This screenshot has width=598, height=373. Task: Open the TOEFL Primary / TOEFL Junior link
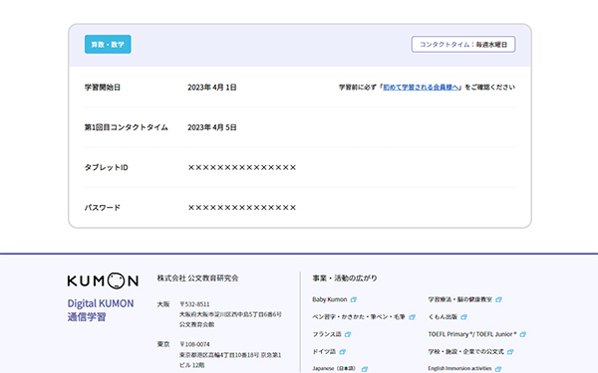(x=472, y=334)
